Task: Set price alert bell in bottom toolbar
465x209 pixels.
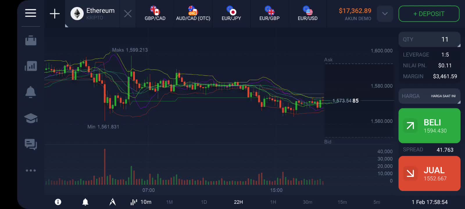Action: point(85,202)
